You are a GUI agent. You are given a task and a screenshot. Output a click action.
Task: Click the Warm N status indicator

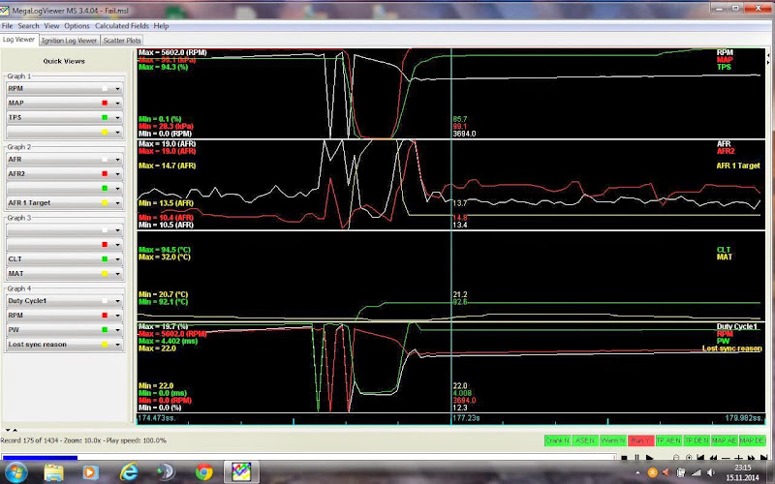pyautogui.click(x=613, y=440)
